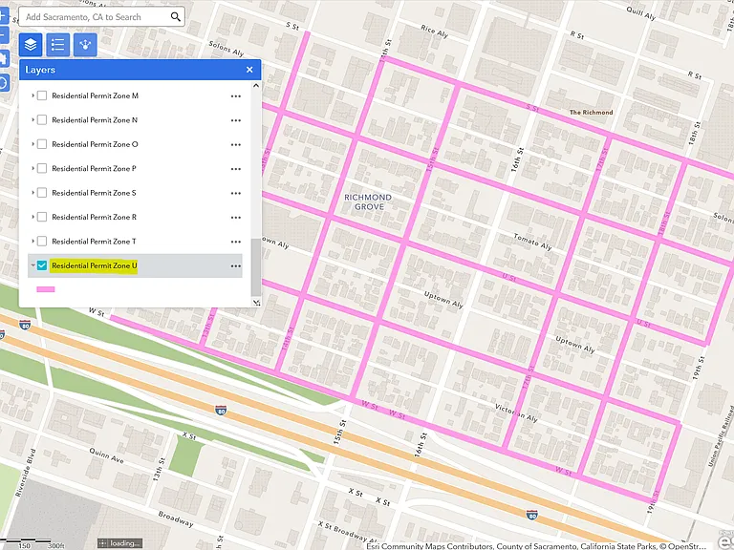Collapse Residential Permit Zone U arrow
Screen dimensions: 734x550
[x=32, y=265]
